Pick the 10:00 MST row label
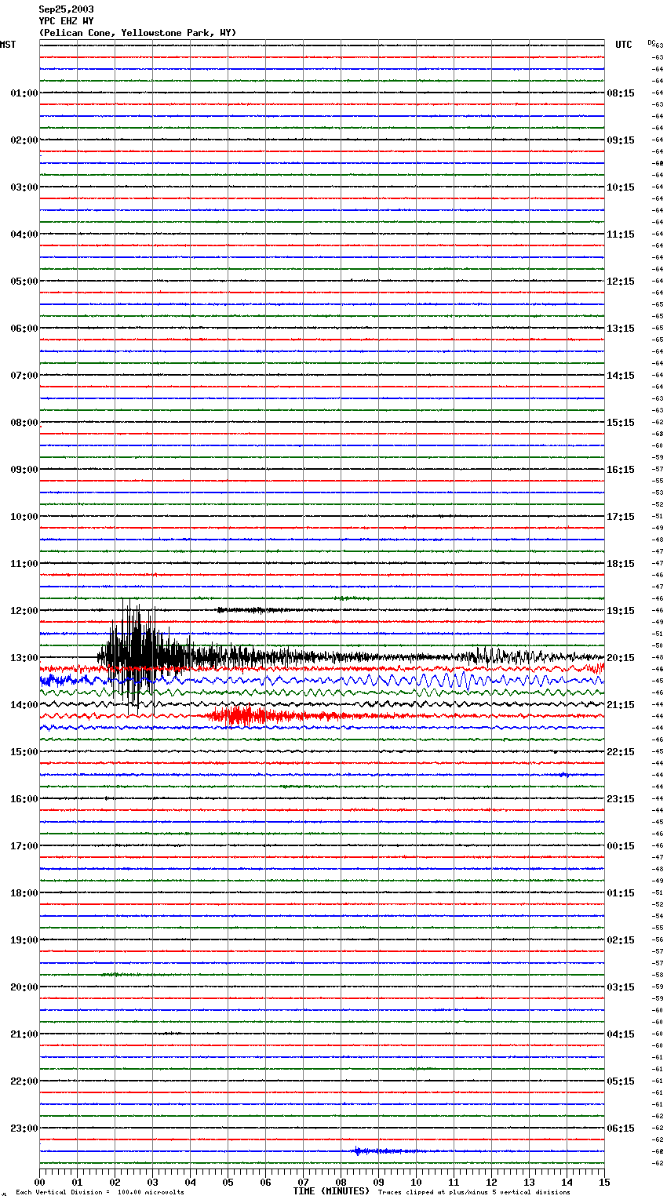 click(x=24, y=517)
